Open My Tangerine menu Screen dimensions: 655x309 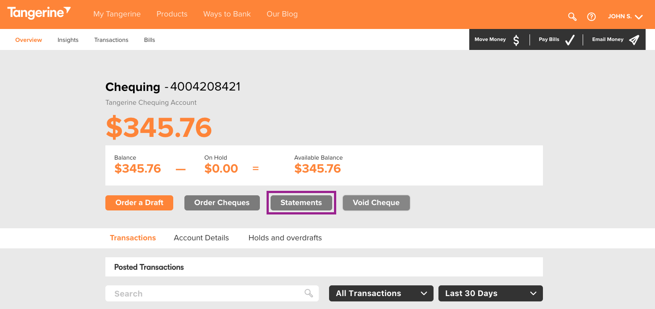pos(117,14)
